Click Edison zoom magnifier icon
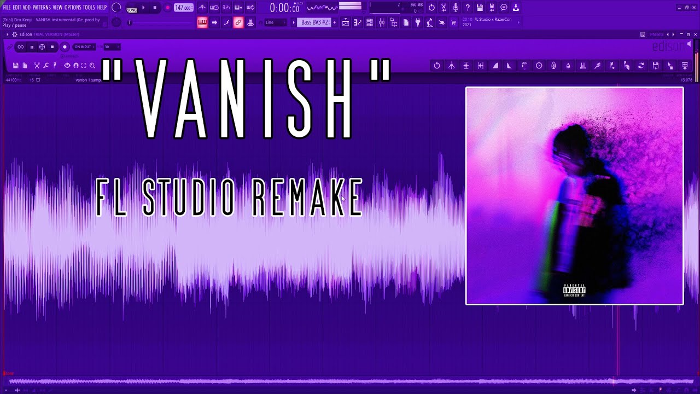This screenshot has height=394, width=700. click(x=92, y=66)
